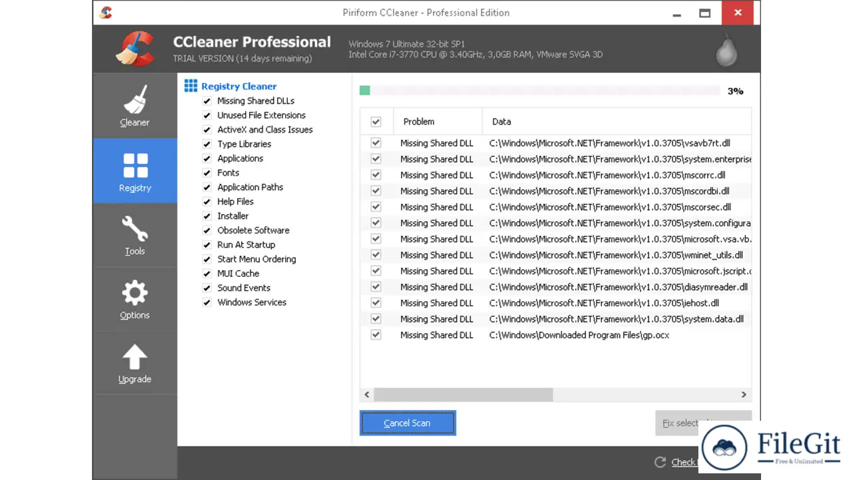Click the Registry Cleaner heading

239,86
